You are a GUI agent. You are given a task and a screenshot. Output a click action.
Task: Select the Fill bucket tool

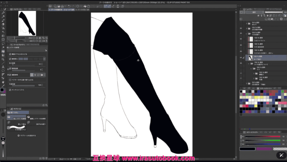click(x=3, y=51)
